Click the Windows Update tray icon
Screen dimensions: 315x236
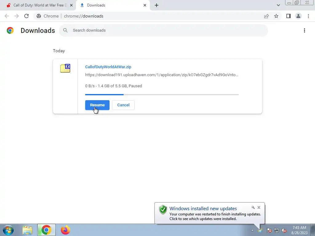(260, 230)
